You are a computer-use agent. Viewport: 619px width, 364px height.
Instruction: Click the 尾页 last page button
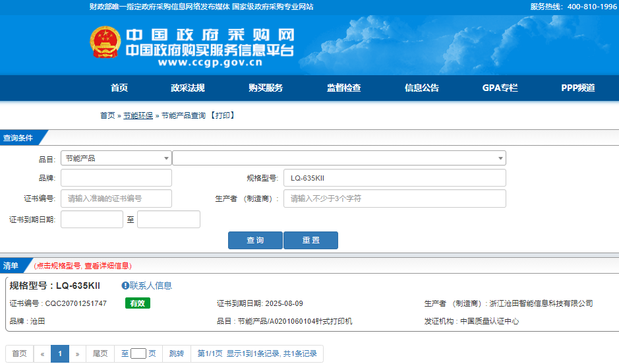[100, 353]
